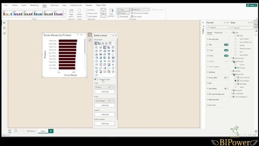
Task: Remove Gross Margin field from X-axis
Action: pyautogui.click(x=109, y=101)
